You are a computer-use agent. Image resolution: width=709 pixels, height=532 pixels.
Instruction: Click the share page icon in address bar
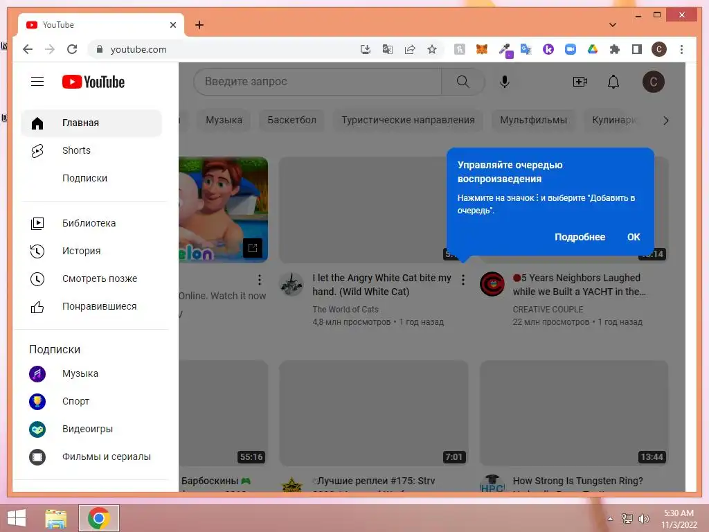tap(410, 49)
